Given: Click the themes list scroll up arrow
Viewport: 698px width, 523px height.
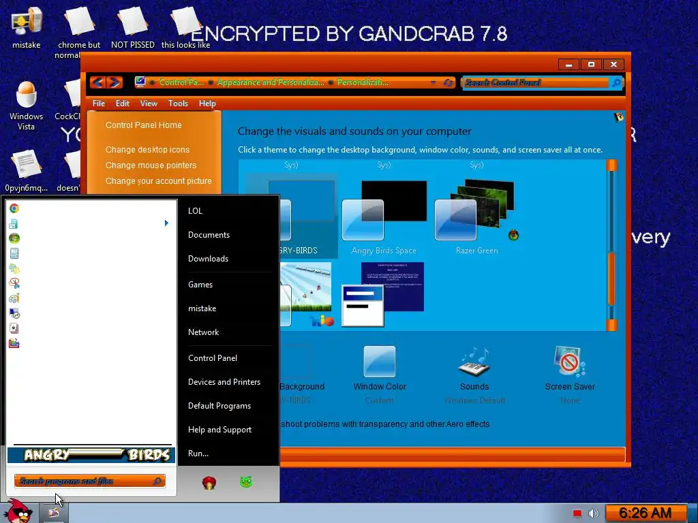Looking at the screenshot, I should pos(611,165).
